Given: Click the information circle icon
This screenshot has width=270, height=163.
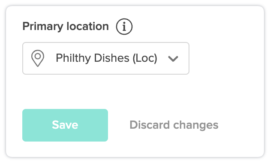Looking at the screenshot, I should [x=124, y=27].
